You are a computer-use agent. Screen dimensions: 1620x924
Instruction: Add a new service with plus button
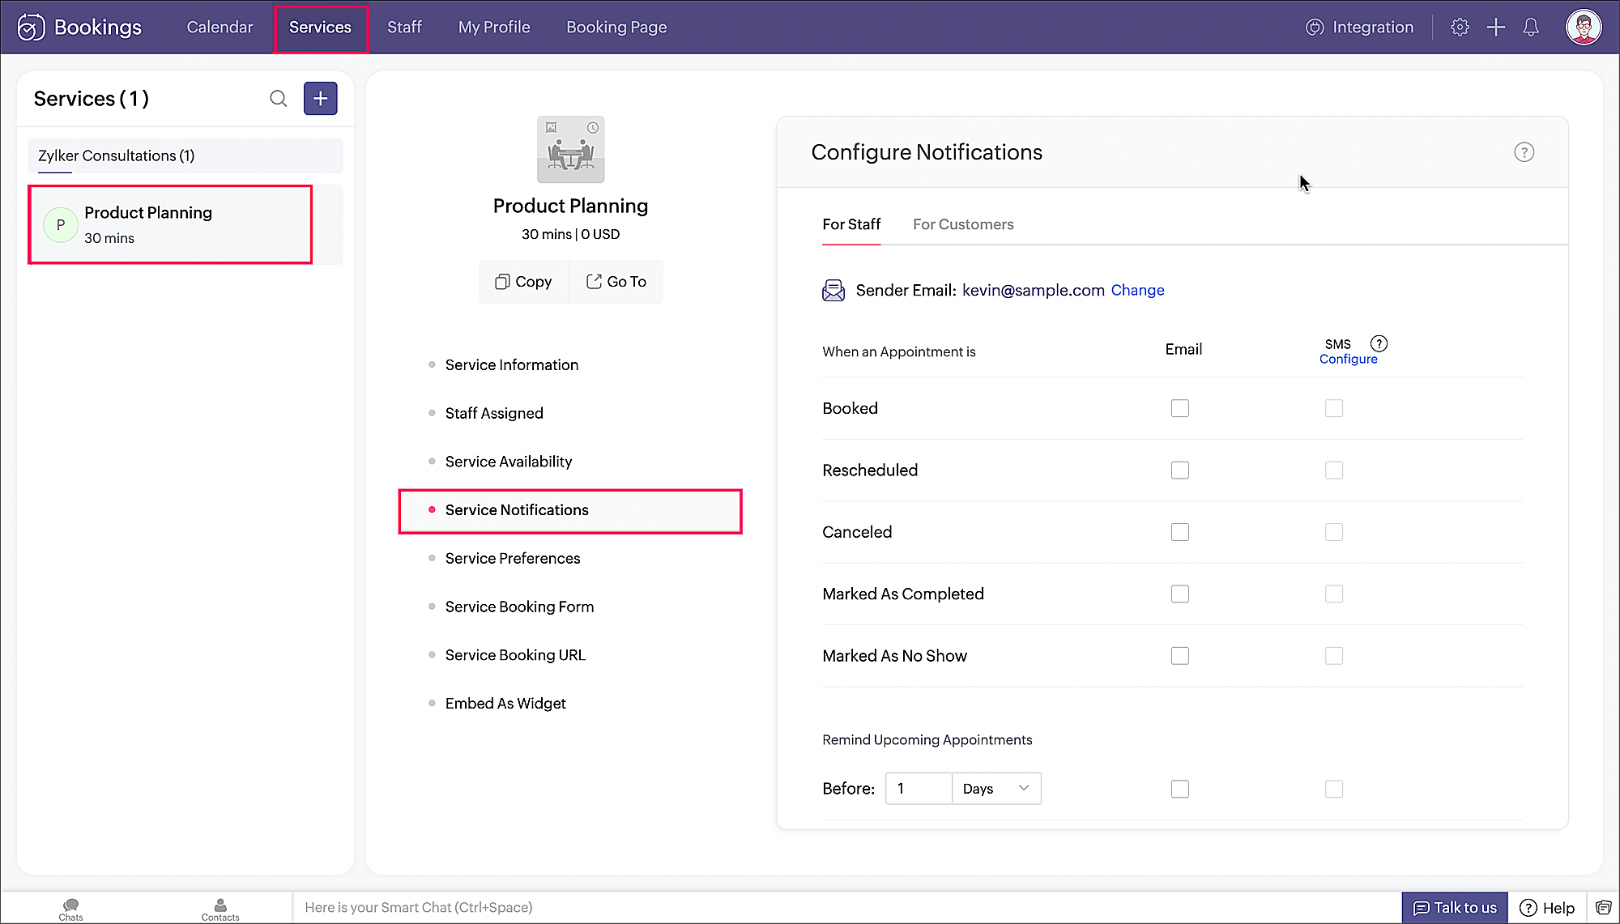[x=320, y=99]
